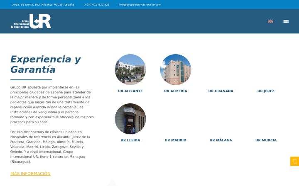Visit the UR ALICANTE link

click(130, 91)
